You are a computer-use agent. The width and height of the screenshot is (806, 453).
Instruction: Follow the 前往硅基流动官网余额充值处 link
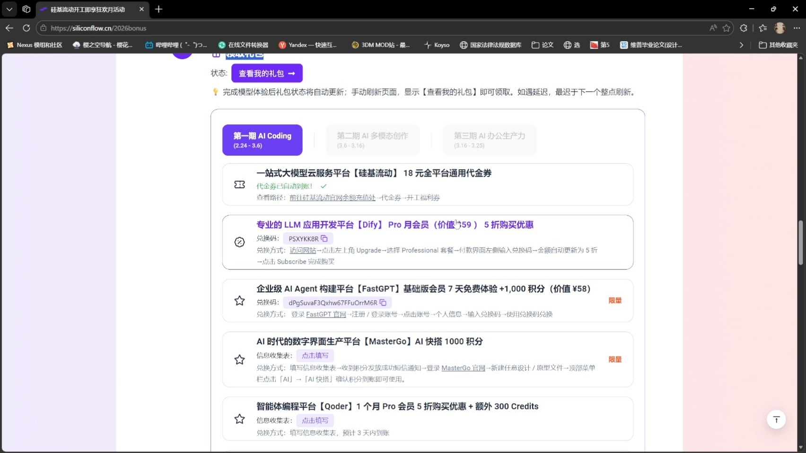(x=333, y=198)
